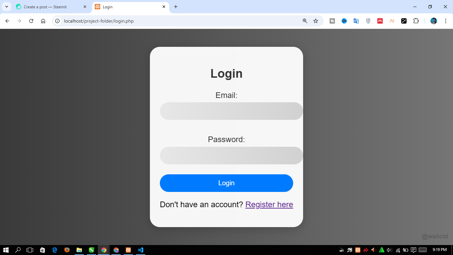Reload the login page
Image resolution: width=453 pixels, height=255 pixels.
[x=31, y=21]
